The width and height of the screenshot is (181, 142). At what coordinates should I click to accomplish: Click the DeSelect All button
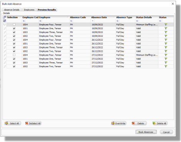33,123
